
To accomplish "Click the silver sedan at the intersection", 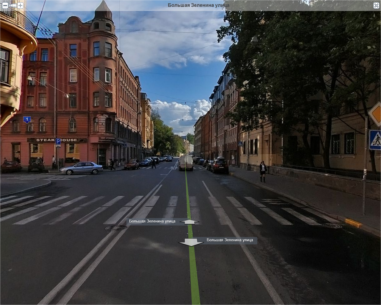I will (x=81, y=168).
